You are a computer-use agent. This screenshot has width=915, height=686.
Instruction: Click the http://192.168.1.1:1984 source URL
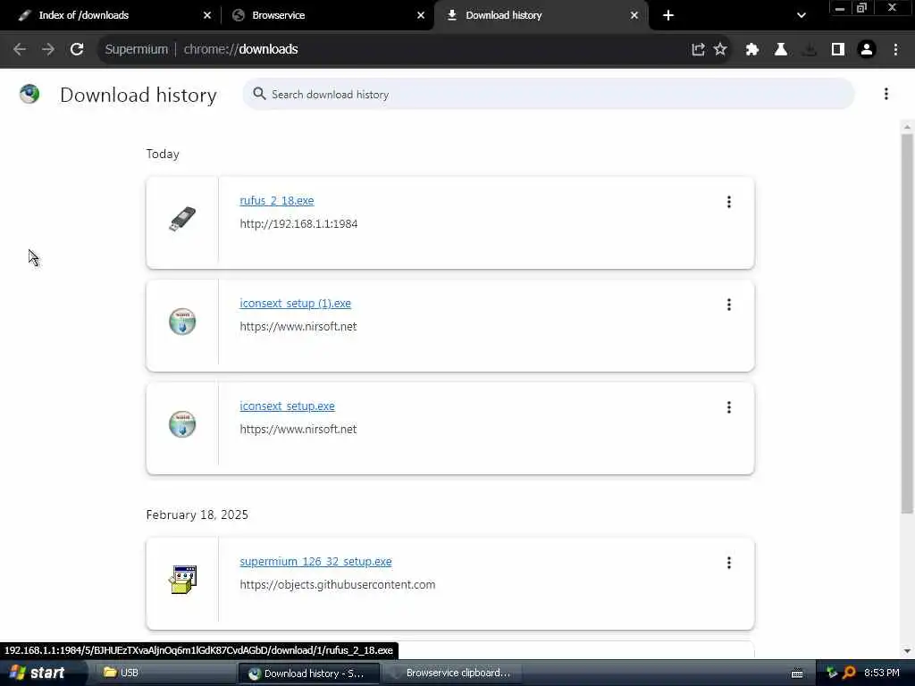(x=298, y=224)
